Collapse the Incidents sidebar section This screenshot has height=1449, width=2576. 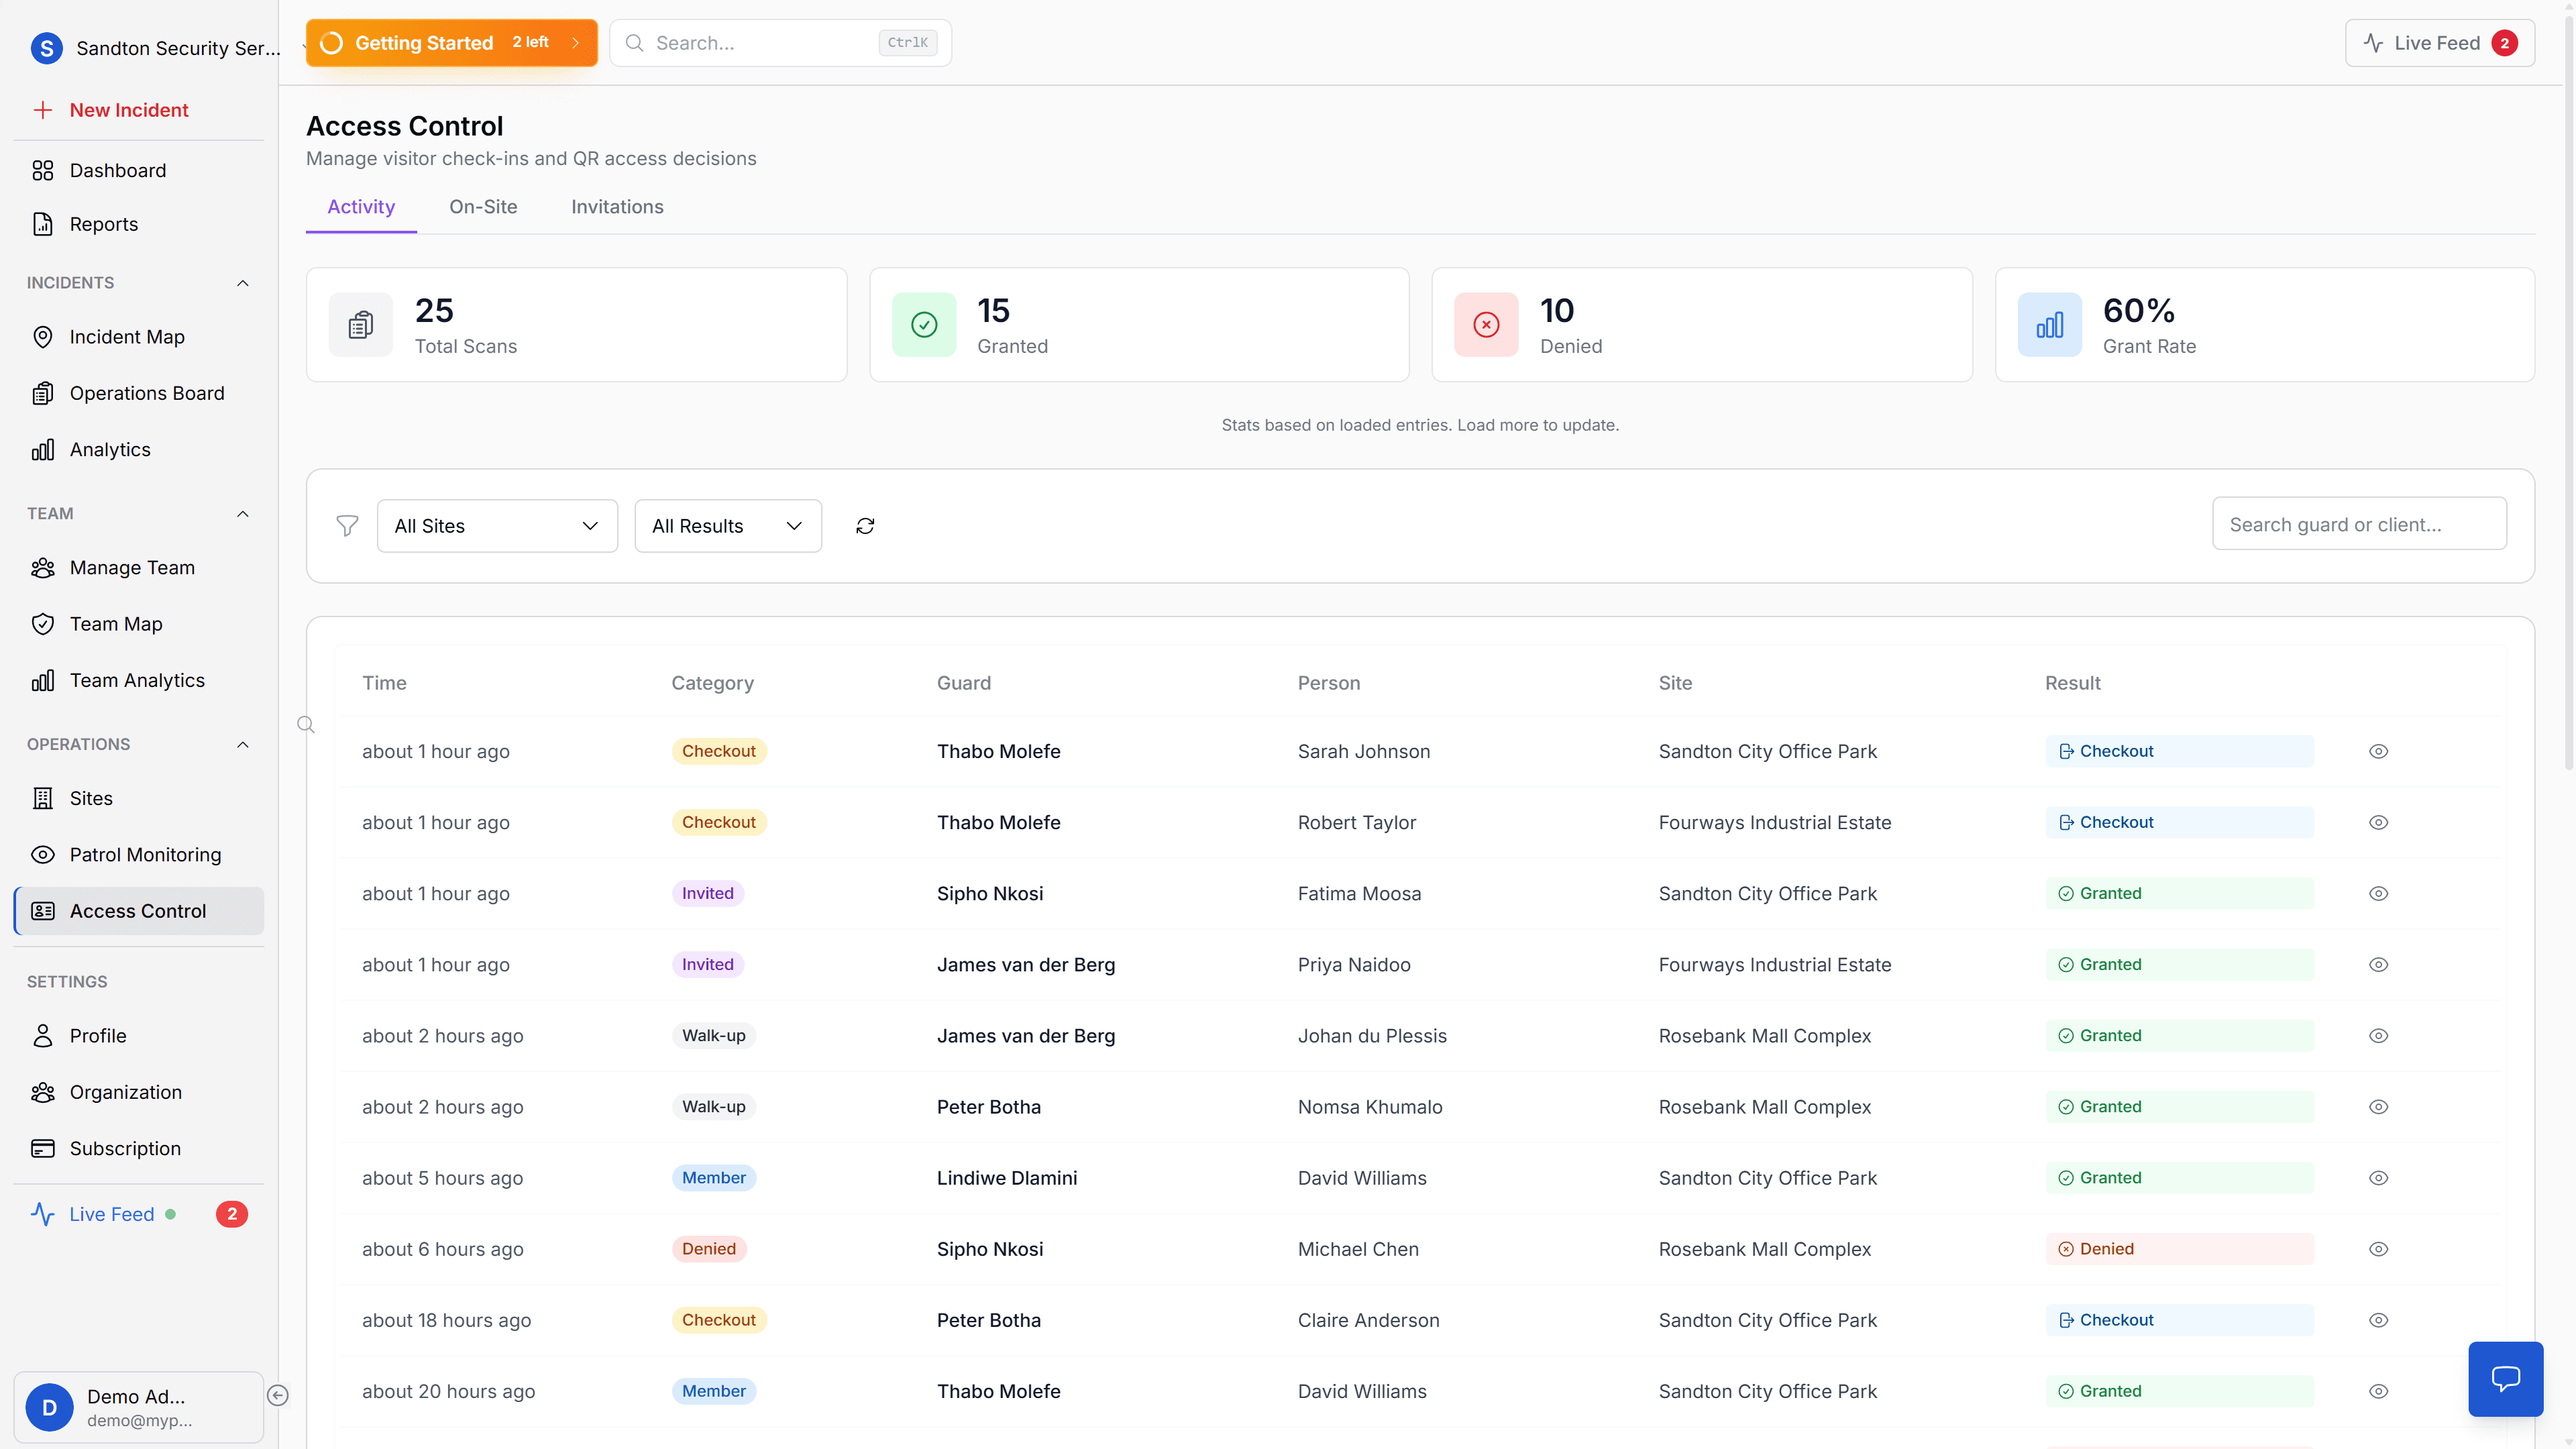pyautogui.click(x=242, y=283)
